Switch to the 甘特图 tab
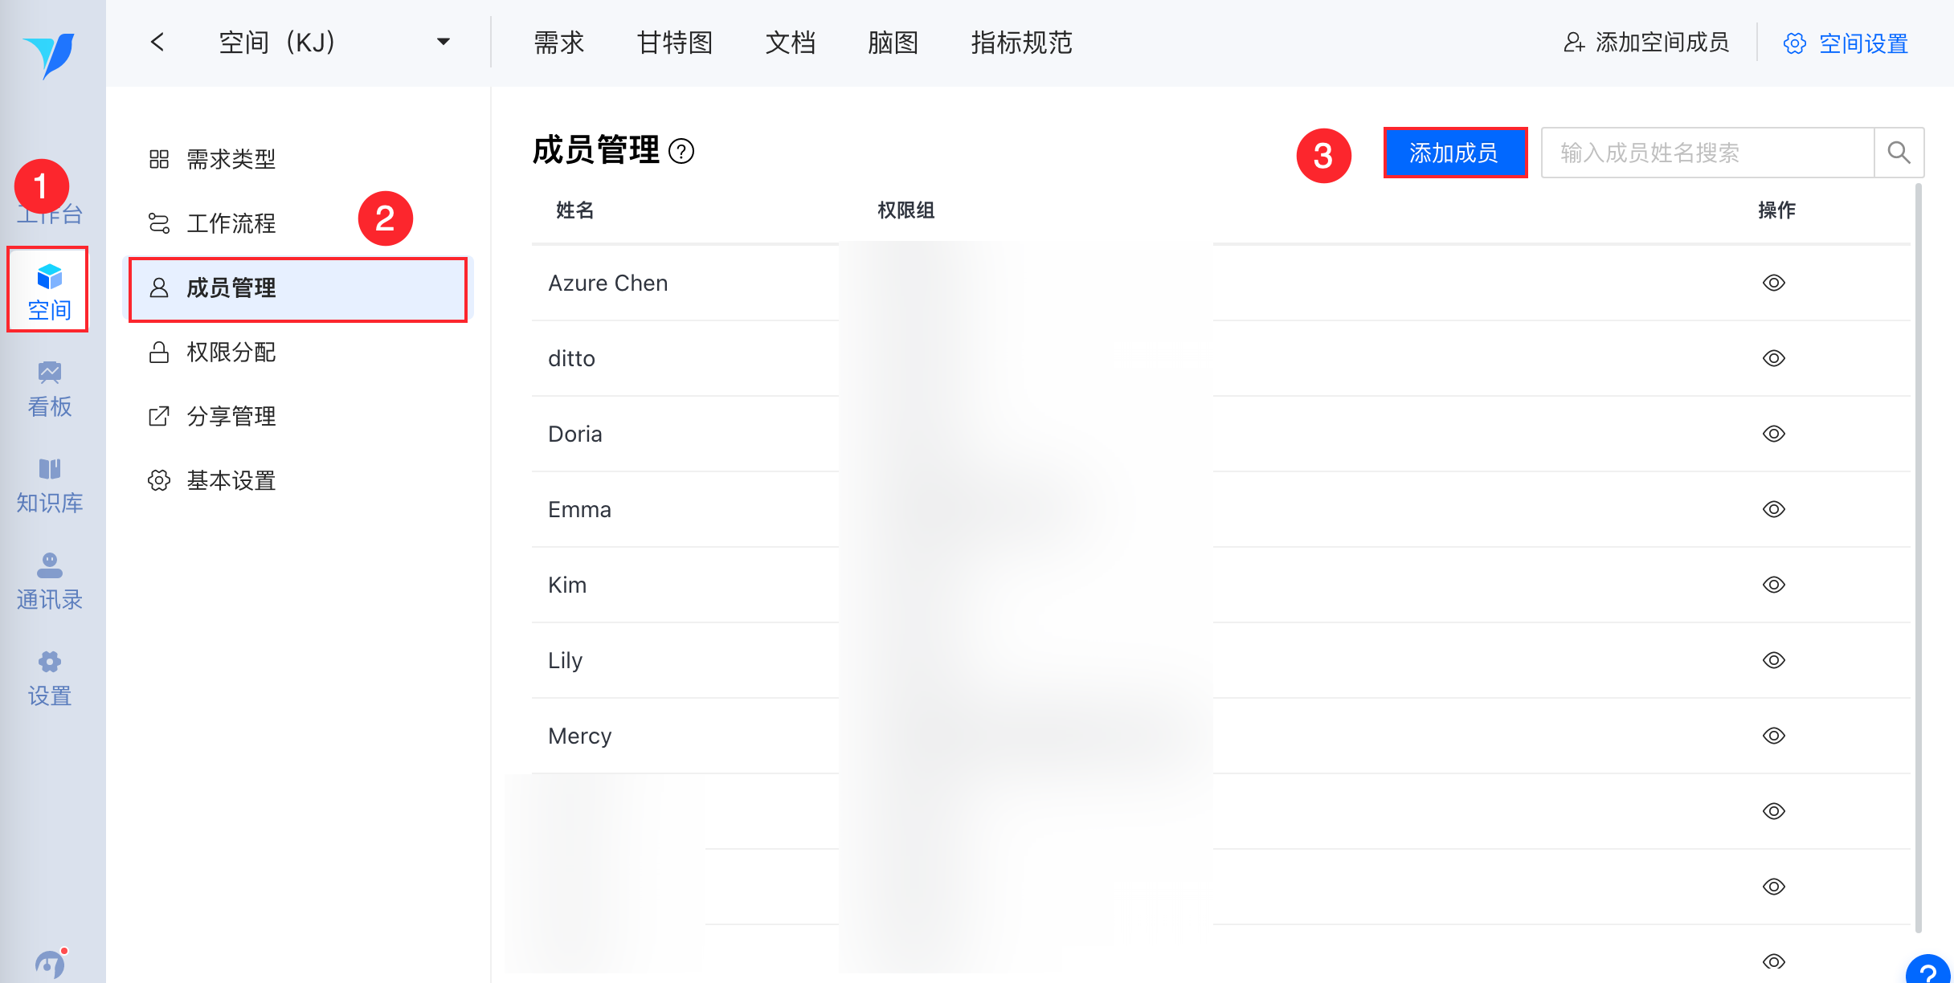Screen dimensions: 1954x983 click(674, 43)
